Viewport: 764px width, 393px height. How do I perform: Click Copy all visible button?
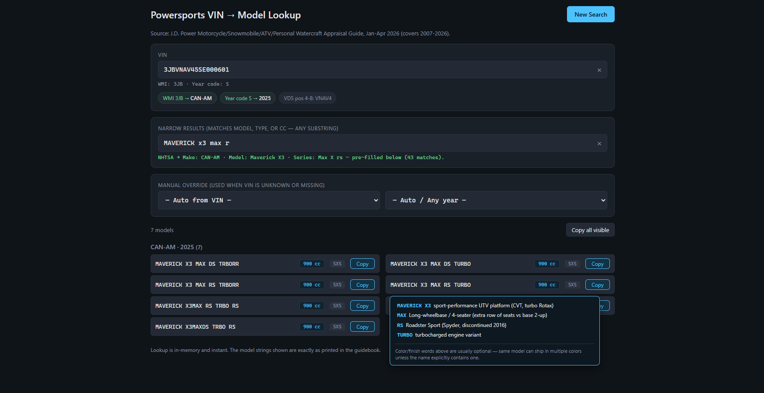click(590, 230)
